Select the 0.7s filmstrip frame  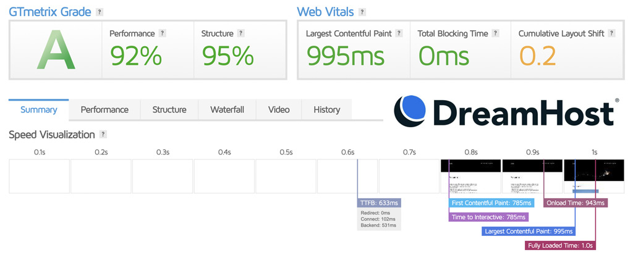point(409,176)
